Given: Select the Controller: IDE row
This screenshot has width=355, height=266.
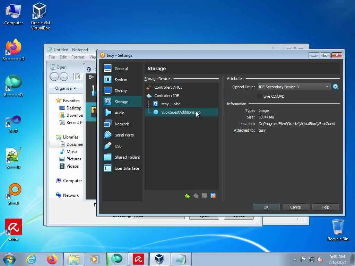Looking at the screenshot, I should pyautogui.click(x=181, y=96).
